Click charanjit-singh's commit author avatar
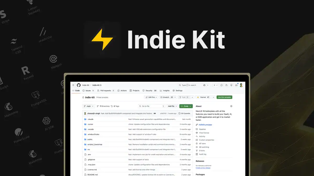This screenshot has height=176, width=314. pyautogui.click(x=85, y=113)
